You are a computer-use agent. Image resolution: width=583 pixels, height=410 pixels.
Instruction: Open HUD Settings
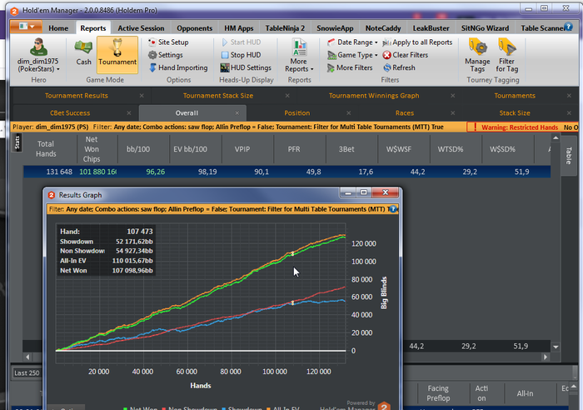tap(246, 67)
